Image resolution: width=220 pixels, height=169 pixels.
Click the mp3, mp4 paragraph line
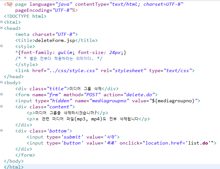pos(88,119)
